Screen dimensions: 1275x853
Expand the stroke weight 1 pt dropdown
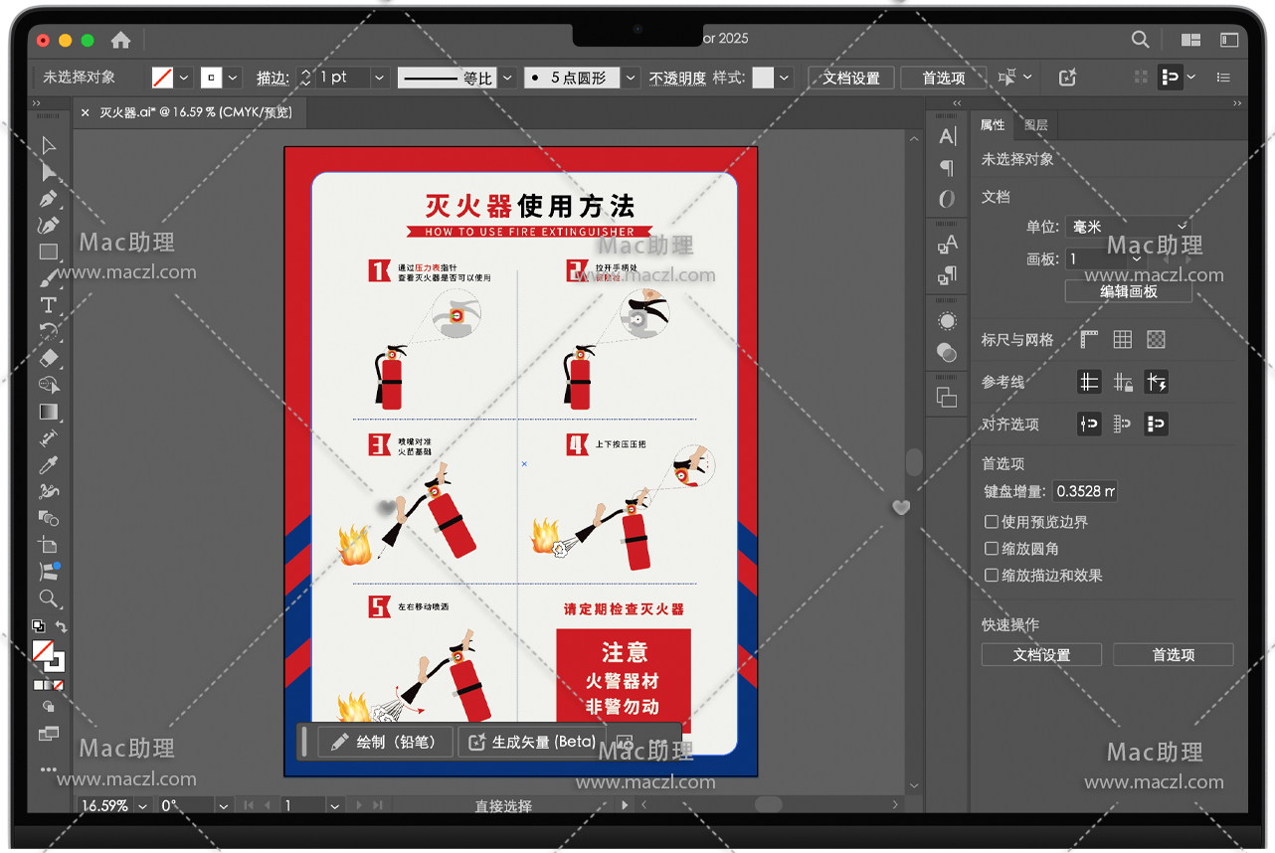pos(379,78)
